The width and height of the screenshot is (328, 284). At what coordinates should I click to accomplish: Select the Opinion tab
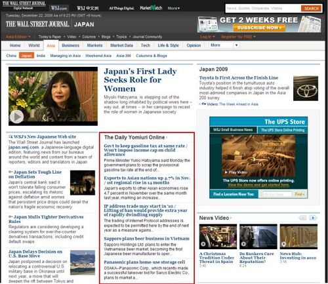point(194,45)
